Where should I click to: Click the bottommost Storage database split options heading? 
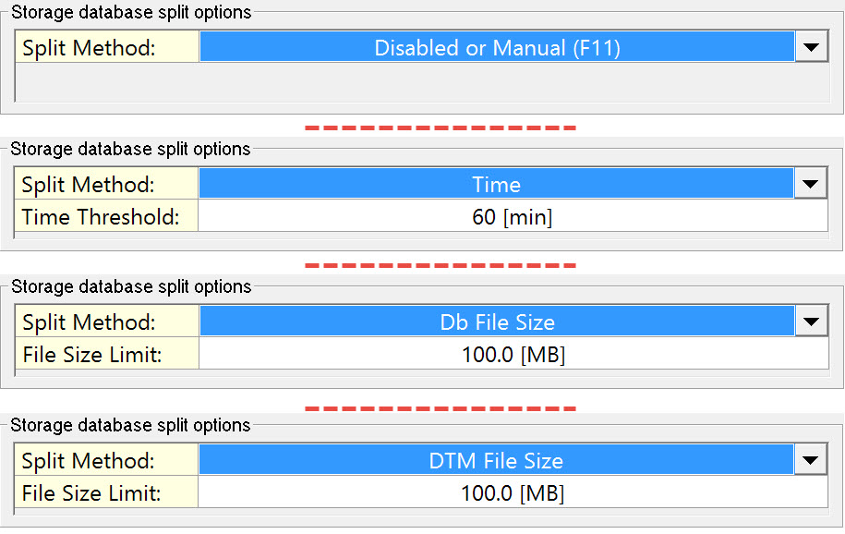130,426
